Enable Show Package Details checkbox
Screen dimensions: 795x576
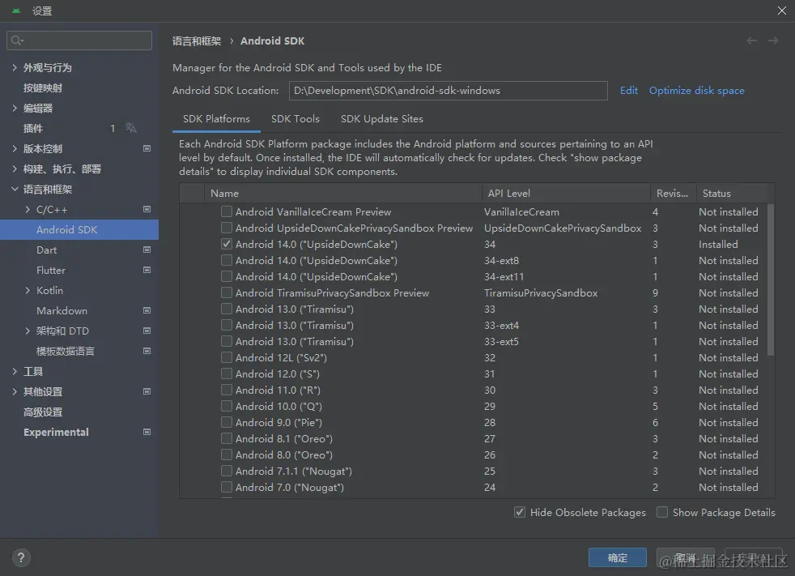click(662, 512)
